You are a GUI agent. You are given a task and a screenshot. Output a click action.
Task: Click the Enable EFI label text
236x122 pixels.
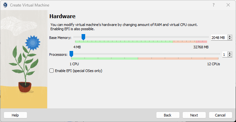[79, 71]
